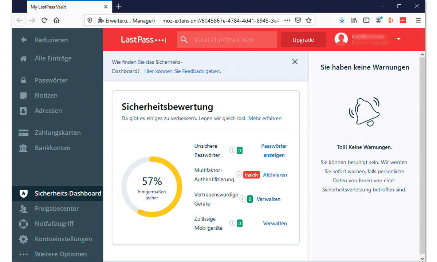Click the Sie haben keine Warnungen heading
The width and height of the screenshot is (437, 262).
pos(365,67)
